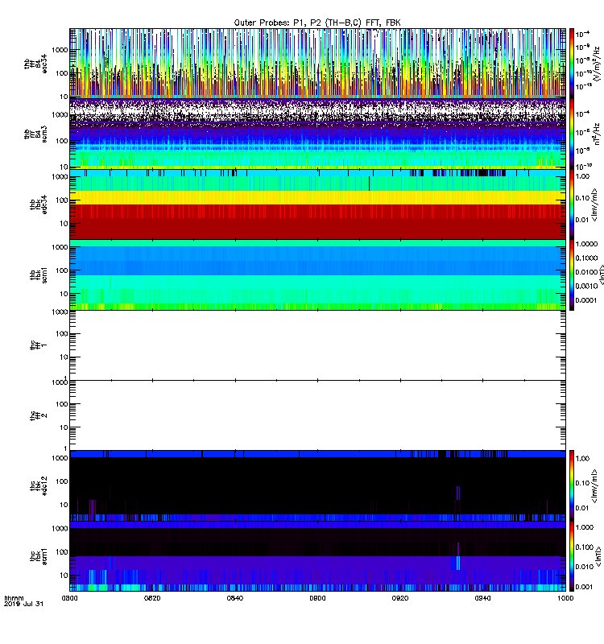Viewport: 604px width, 644px height.
Task: Click the 'thb fff 64 edc34' y-axis label
Action: [x=35, y=64]
